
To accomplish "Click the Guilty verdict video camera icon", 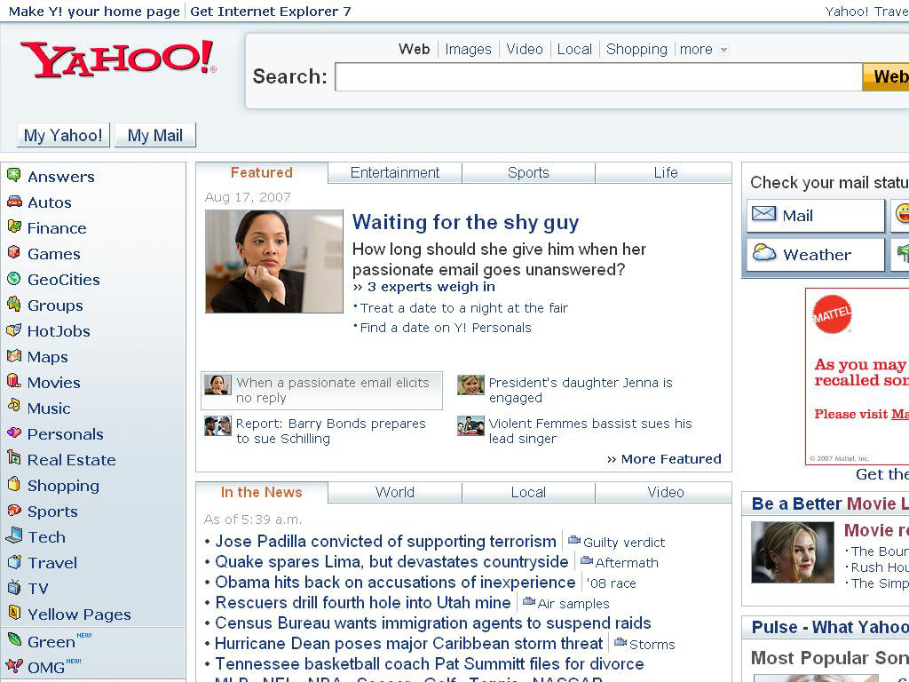I will [574, 540].
